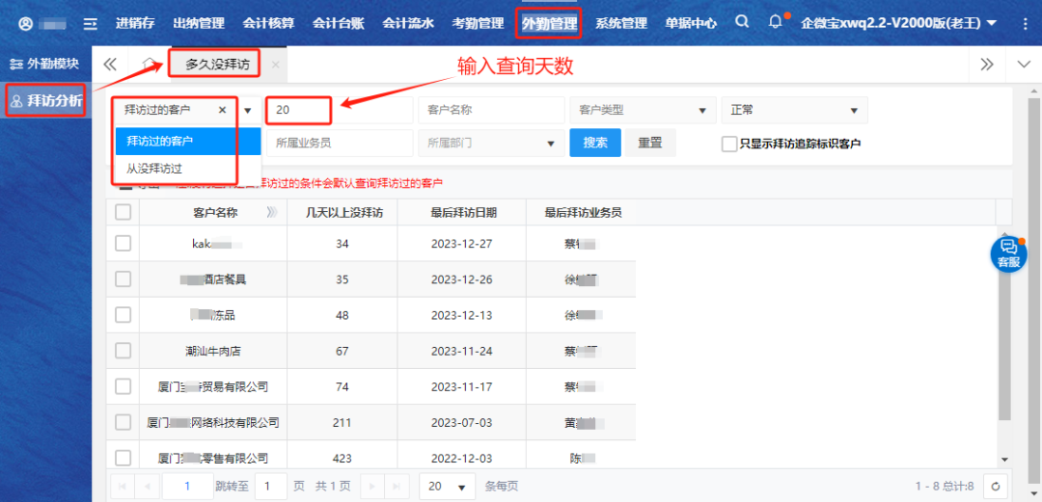The height and width of the screenshot is (502, 1042).
Task: Click the 客户名称 input field
Action: click(491, 110)
